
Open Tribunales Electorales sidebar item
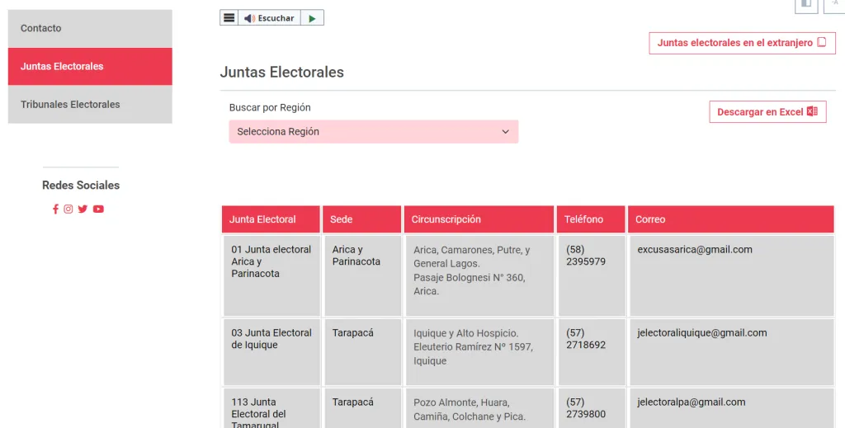90,105
